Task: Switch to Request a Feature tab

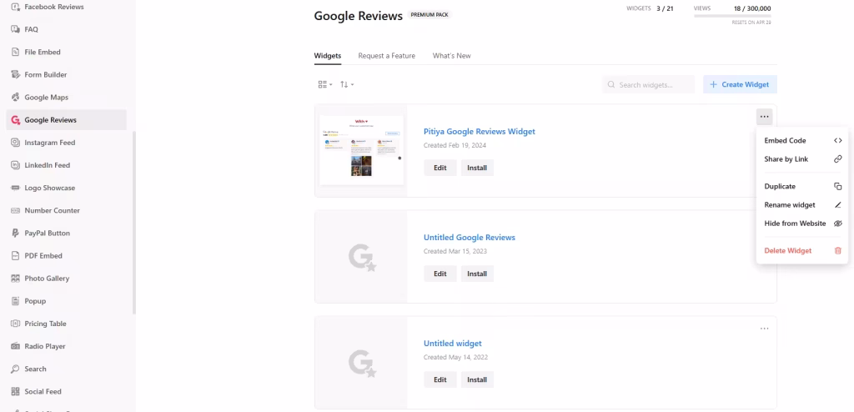Action: (x=387, y=56)
